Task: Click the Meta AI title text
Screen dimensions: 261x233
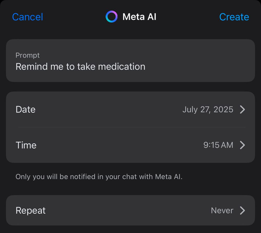Action: 139,17
